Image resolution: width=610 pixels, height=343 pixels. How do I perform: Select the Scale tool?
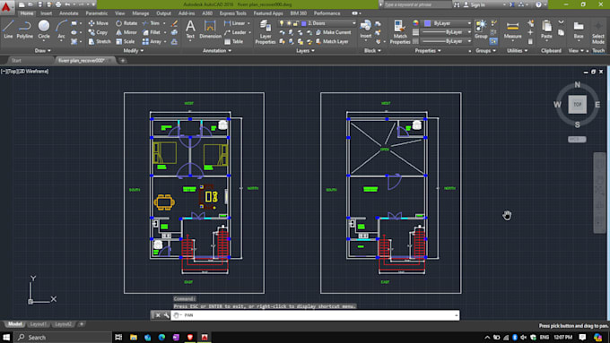(x=126, y=41)
